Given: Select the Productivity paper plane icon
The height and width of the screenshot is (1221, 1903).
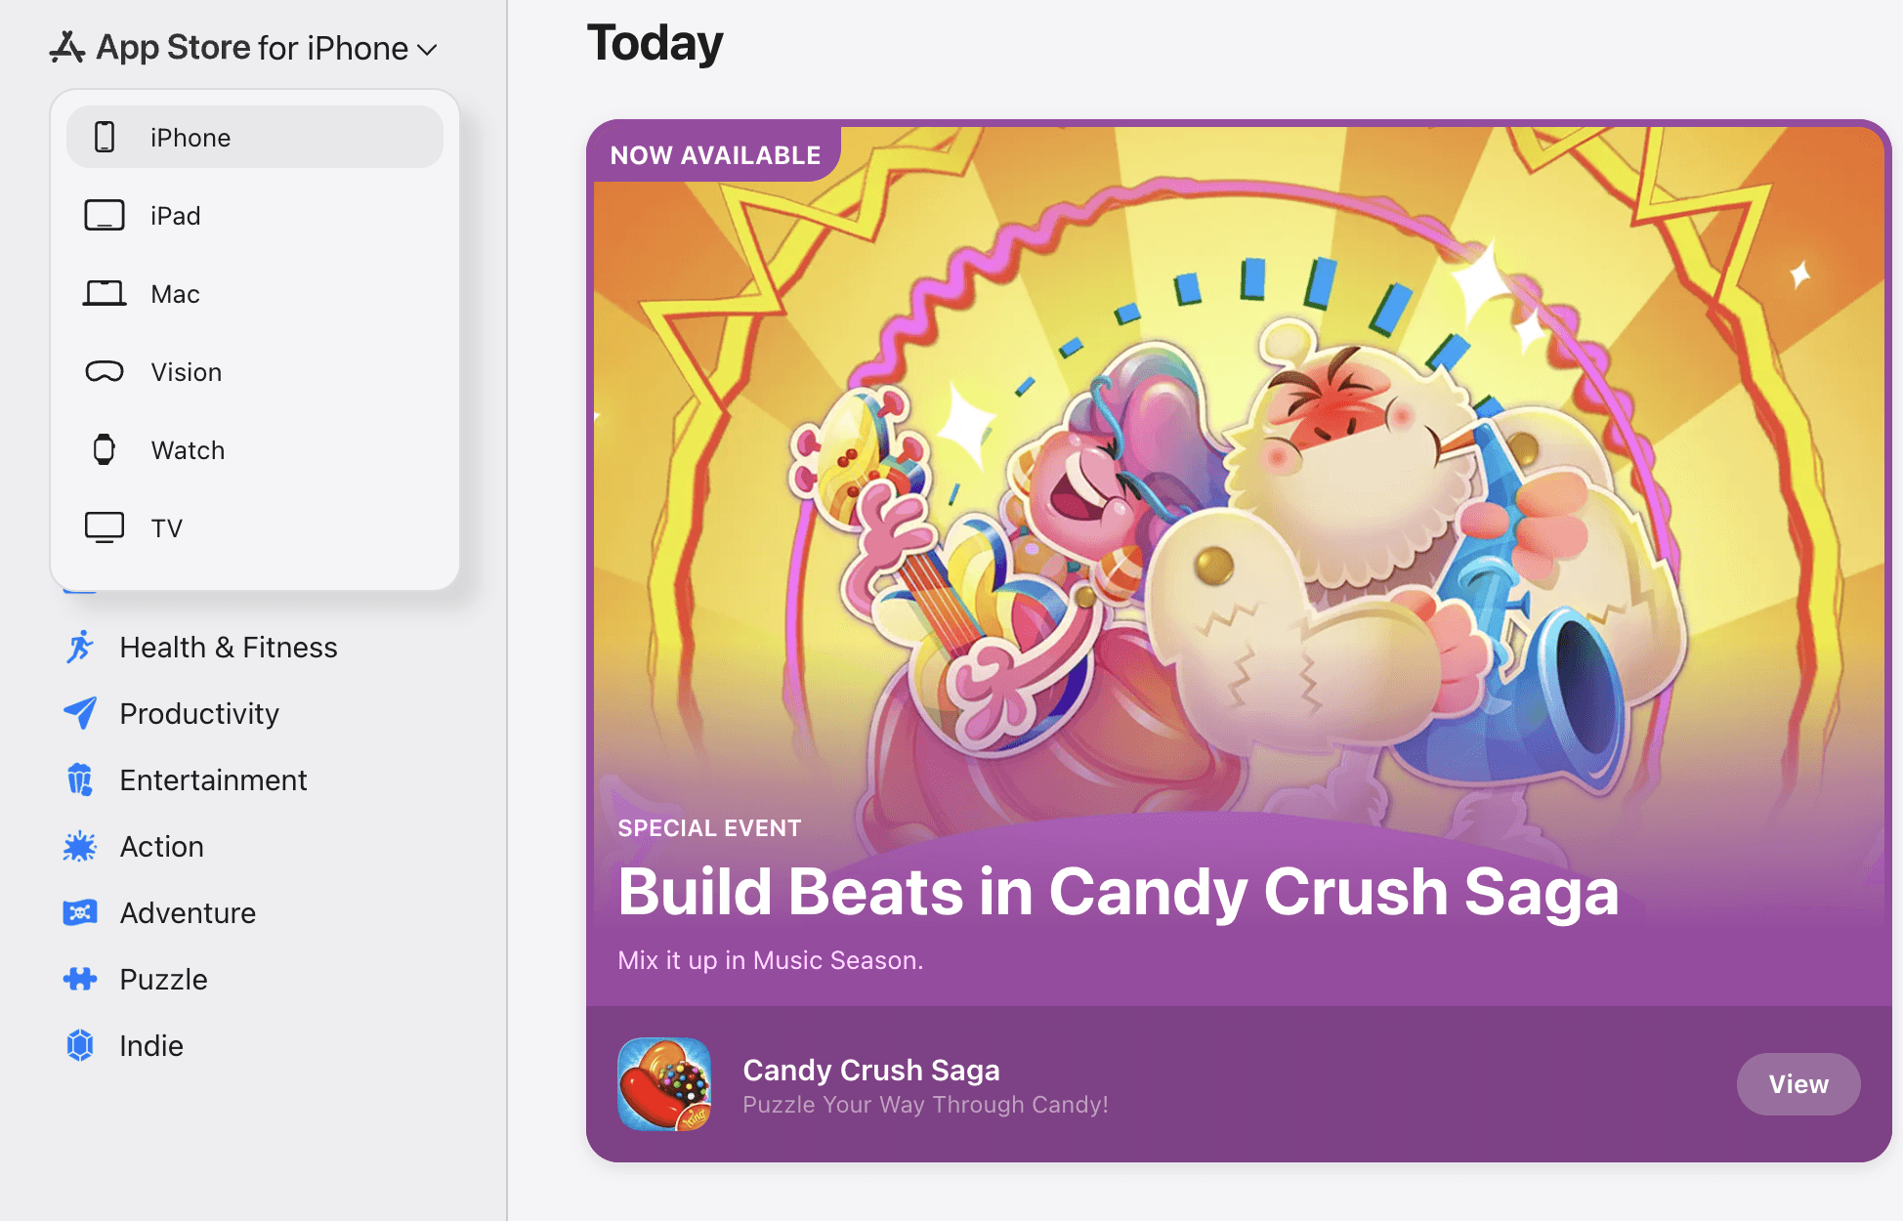Looking at the screenshot, I should click(x=81, y=713).
